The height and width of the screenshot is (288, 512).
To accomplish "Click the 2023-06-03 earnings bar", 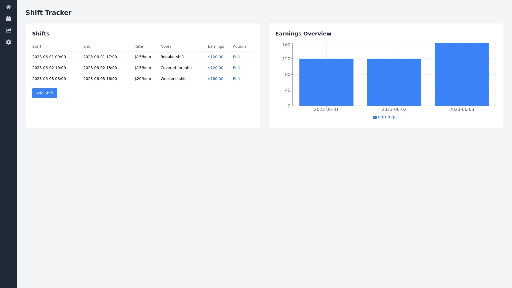I will click(462, 74).
